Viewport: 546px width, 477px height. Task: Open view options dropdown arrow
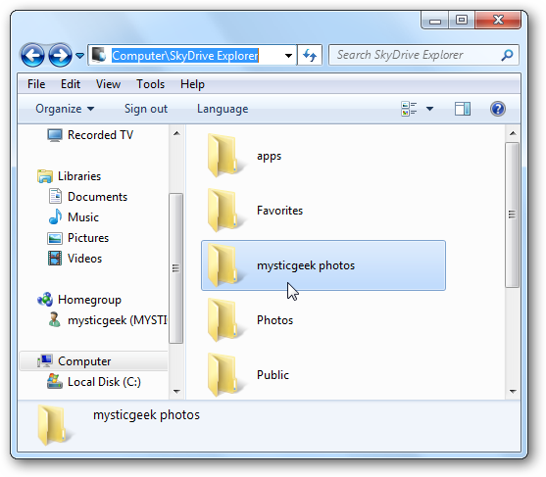point(429,109)
